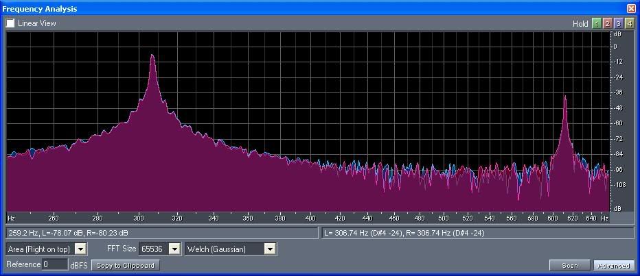Click the second harmonic peak near 612 Hz
The width and height of the screenshot is (640, 276).
click(565, 97)
